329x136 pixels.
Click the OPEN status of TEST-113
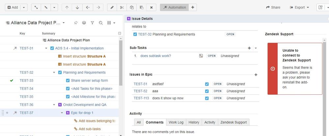click(217, 98)
